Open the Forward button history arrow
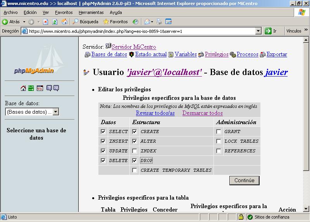 click(x=38, y=22)
